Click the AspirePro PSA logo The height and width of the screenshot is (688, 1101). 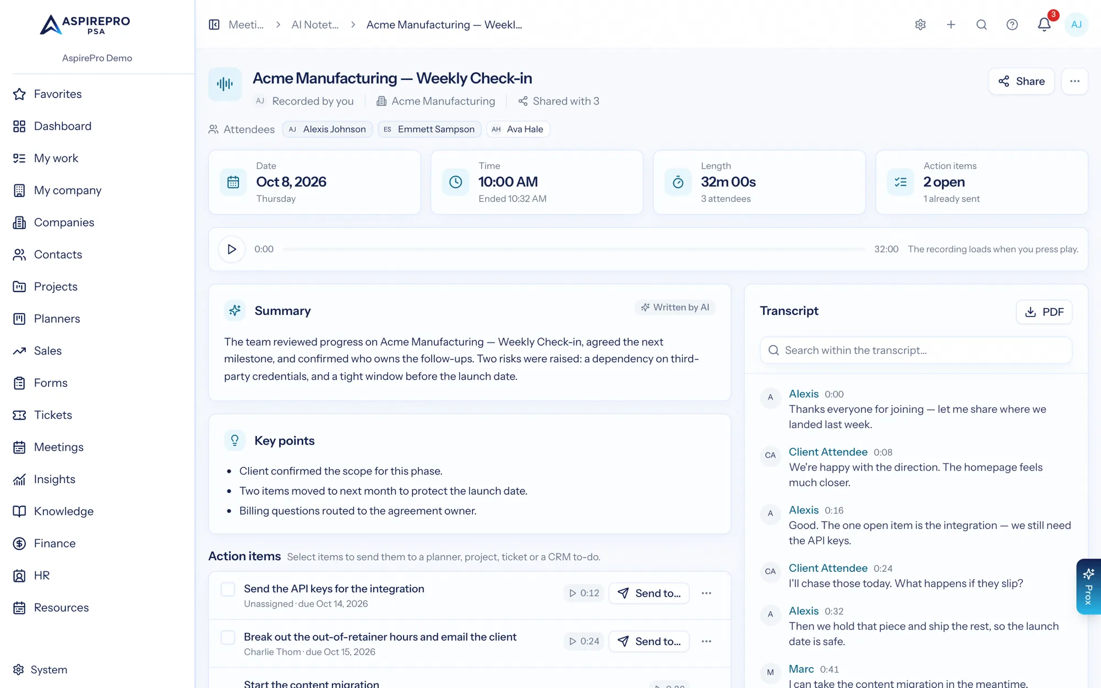(x=85, y=25)
